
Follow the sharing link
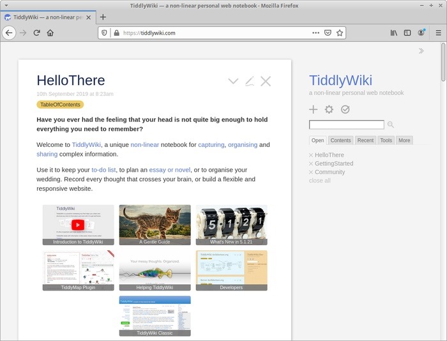pyautogui.click(x=47, y=155)
